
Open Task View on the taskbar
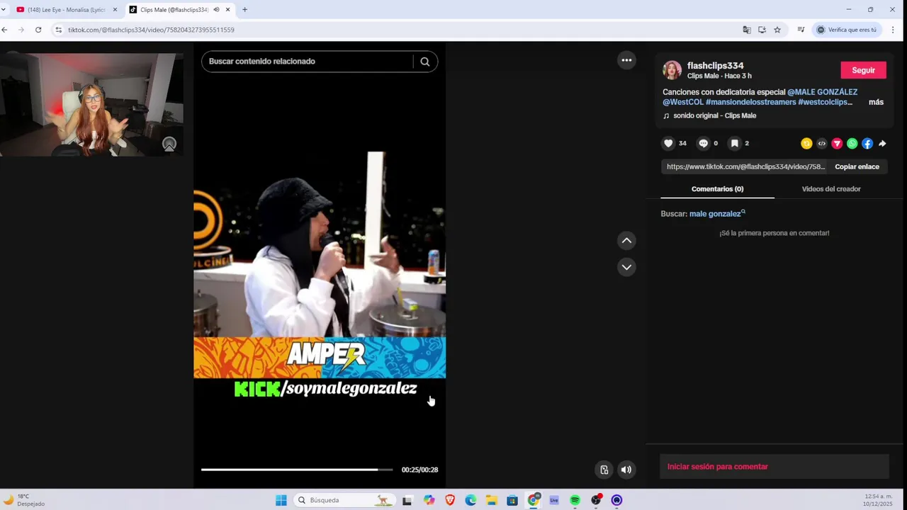[x=407, y=500]
